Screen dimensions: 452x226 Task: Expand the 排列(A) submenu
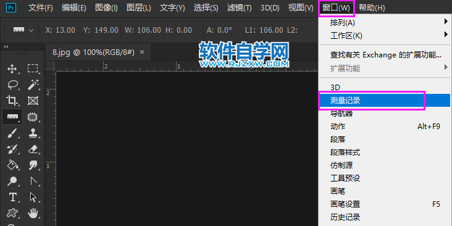[385, 22]
